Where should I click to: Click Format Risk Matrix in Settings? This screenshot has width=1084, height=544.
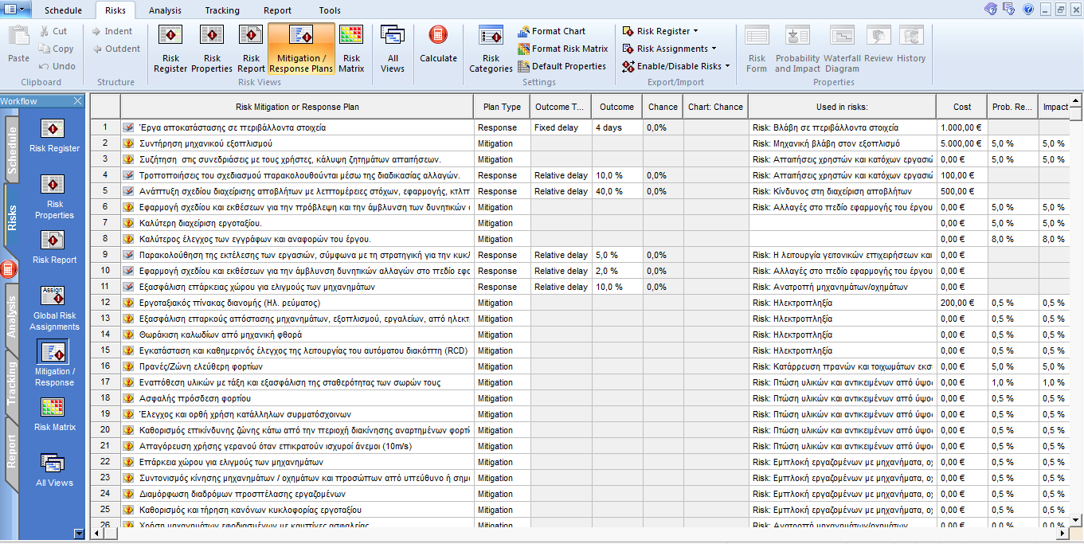[x=562, y=49]
